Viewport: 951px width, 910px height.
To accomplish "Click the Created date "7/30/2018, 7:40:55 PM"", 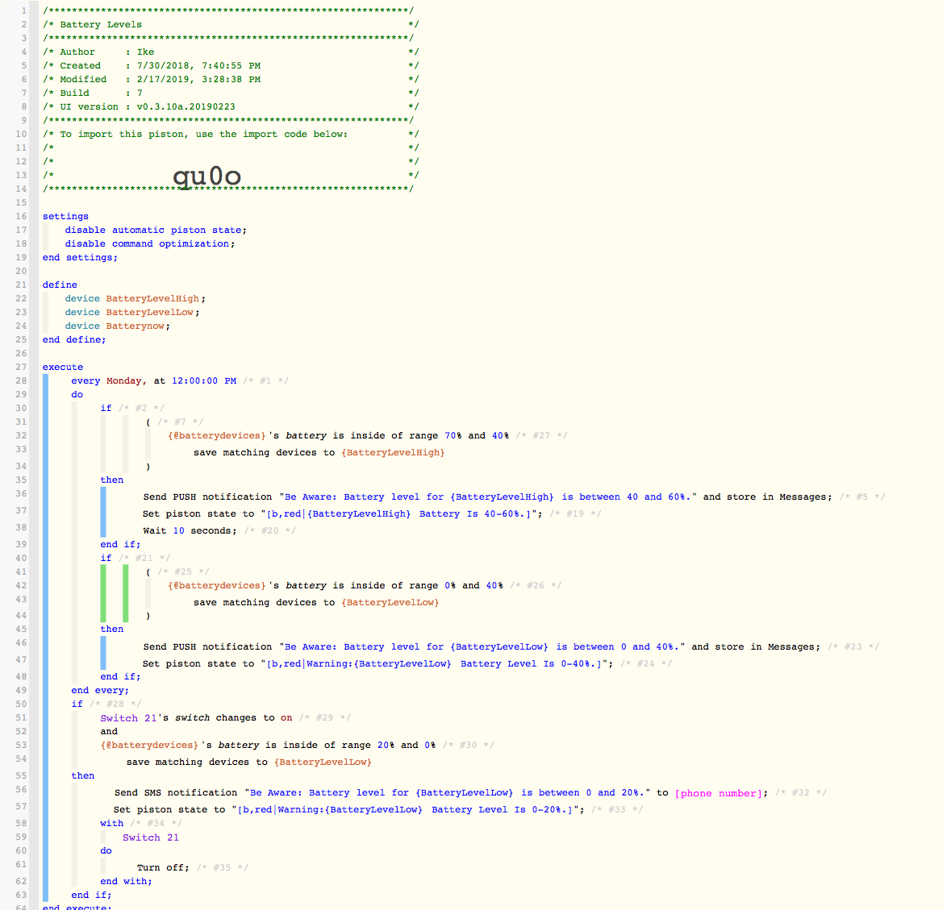I will [x=198, y=65].
